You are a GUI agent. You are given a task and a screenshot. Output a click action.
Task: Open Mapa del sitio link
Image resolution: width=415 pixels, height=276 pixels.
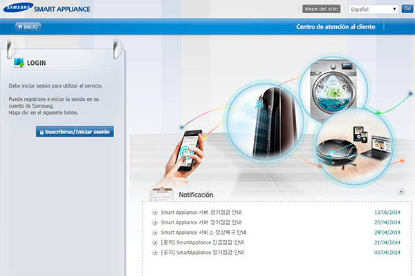tap(321, 9)
